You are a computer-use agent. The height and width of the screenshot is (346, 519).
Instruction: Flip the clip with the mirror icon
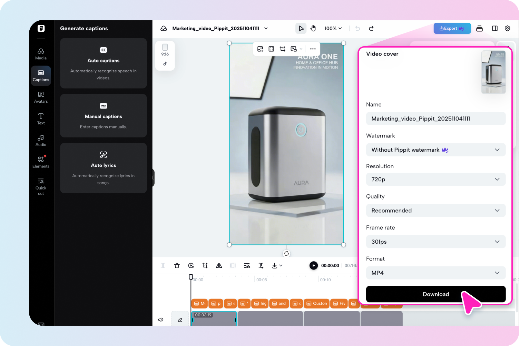219,265
